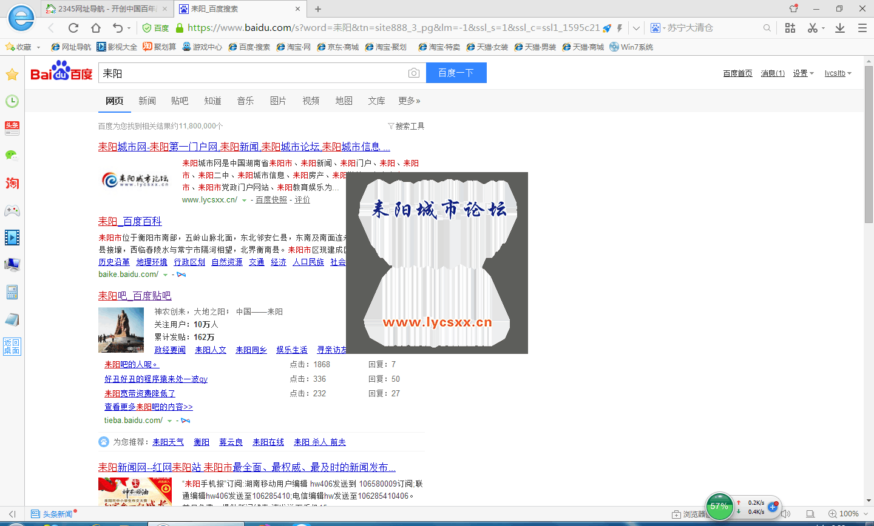Open 更多» search categories
This screenshot has width=874, height=526.
tap(409, 101)
